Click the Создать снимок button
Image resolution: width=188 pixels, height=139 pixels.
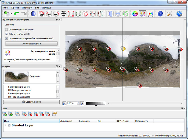(31, 102)
